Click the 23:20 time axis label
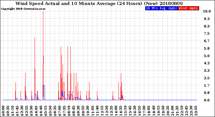Viewport: 215px width, 117px height. click(x=191, y=111)
